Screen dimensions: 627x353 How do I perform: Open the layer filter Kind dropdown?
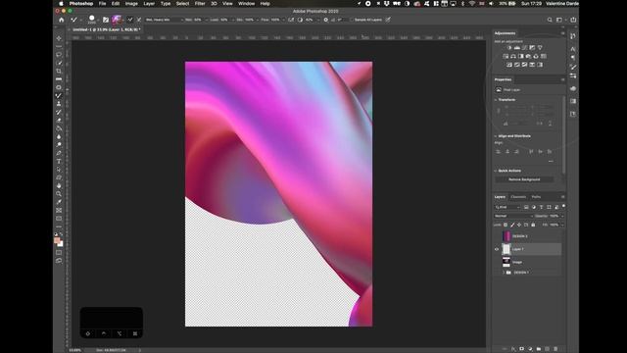(x=507, y=207)
